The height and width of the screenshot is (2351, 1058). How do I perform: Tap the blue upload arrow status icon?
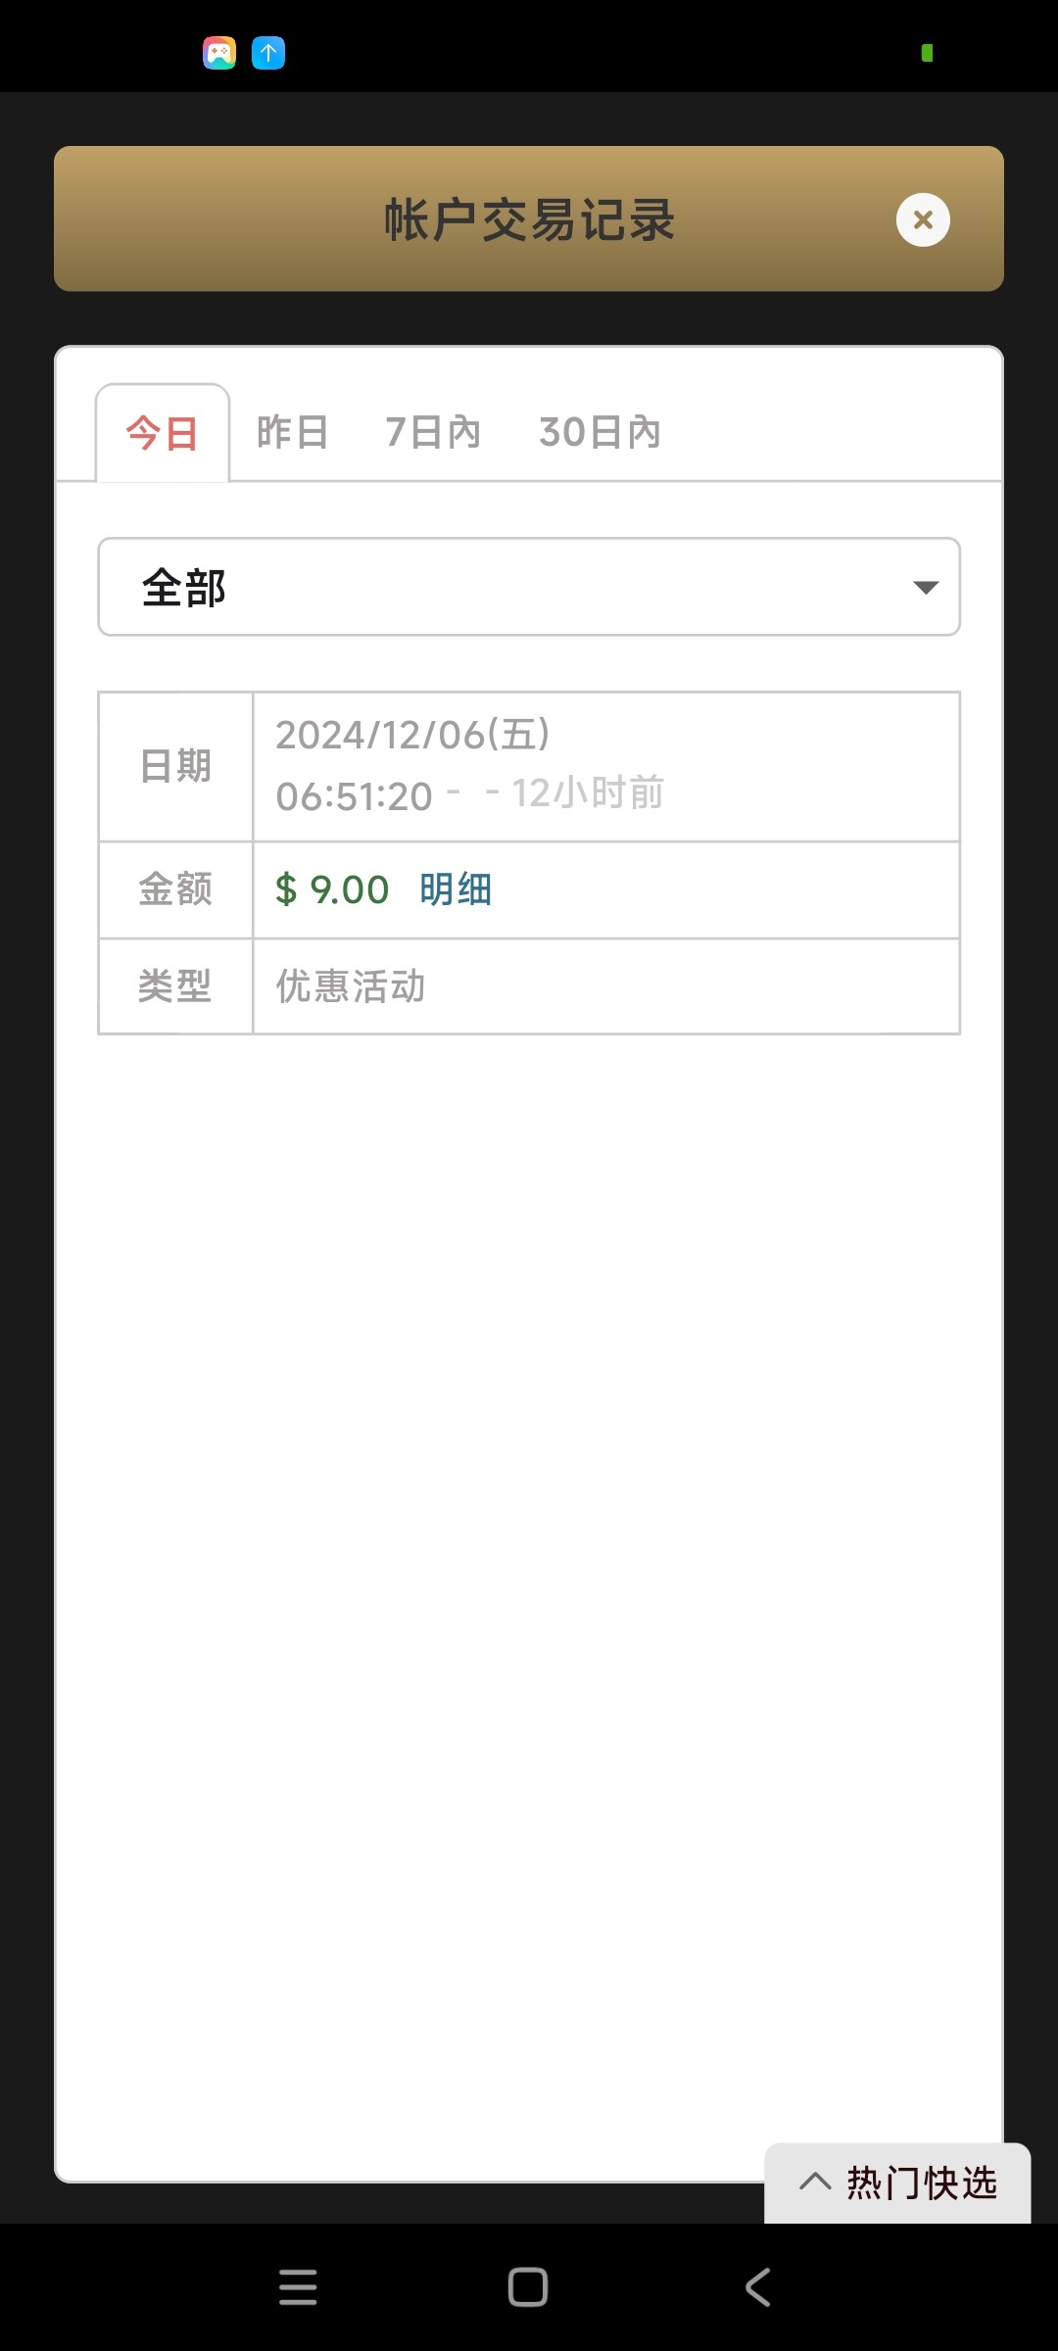pyautogui.click(x=268, y=53)
